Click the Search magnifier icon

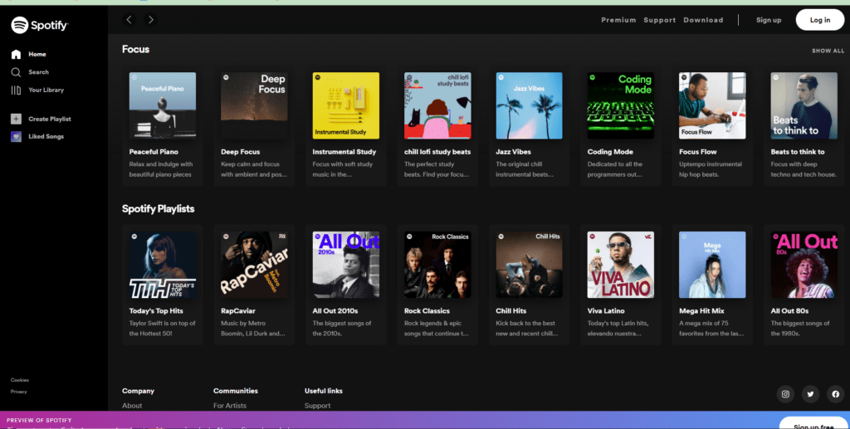pyautogui.click(x=16, y=72)
